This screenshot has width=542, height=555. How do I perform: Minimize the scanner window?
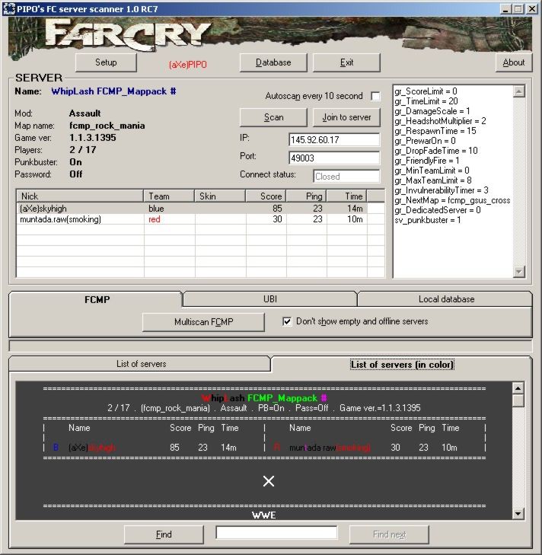[x=505, y=9]
